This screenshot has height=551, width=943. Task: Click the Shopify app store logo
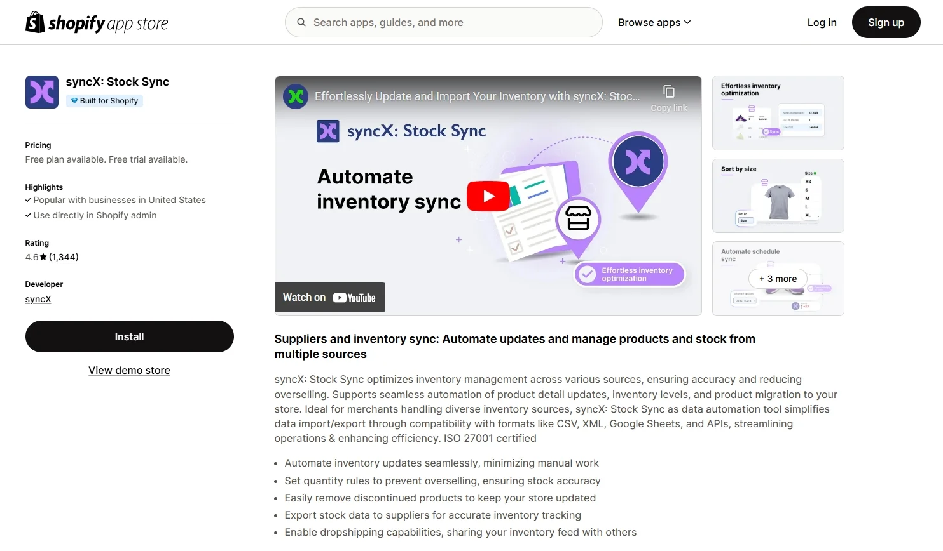click(97, 23)
